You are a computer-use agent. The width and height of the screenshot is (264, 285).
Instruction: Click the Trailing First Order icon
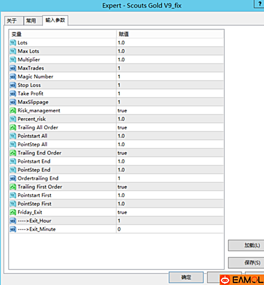13,187
